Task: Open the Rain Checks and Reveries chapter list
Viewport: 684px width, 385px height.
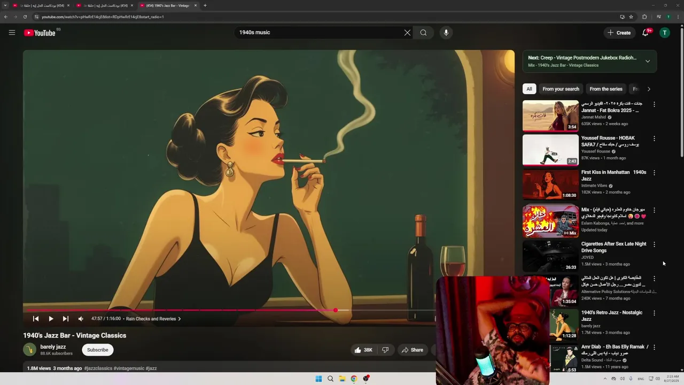Action: (153, 319)
